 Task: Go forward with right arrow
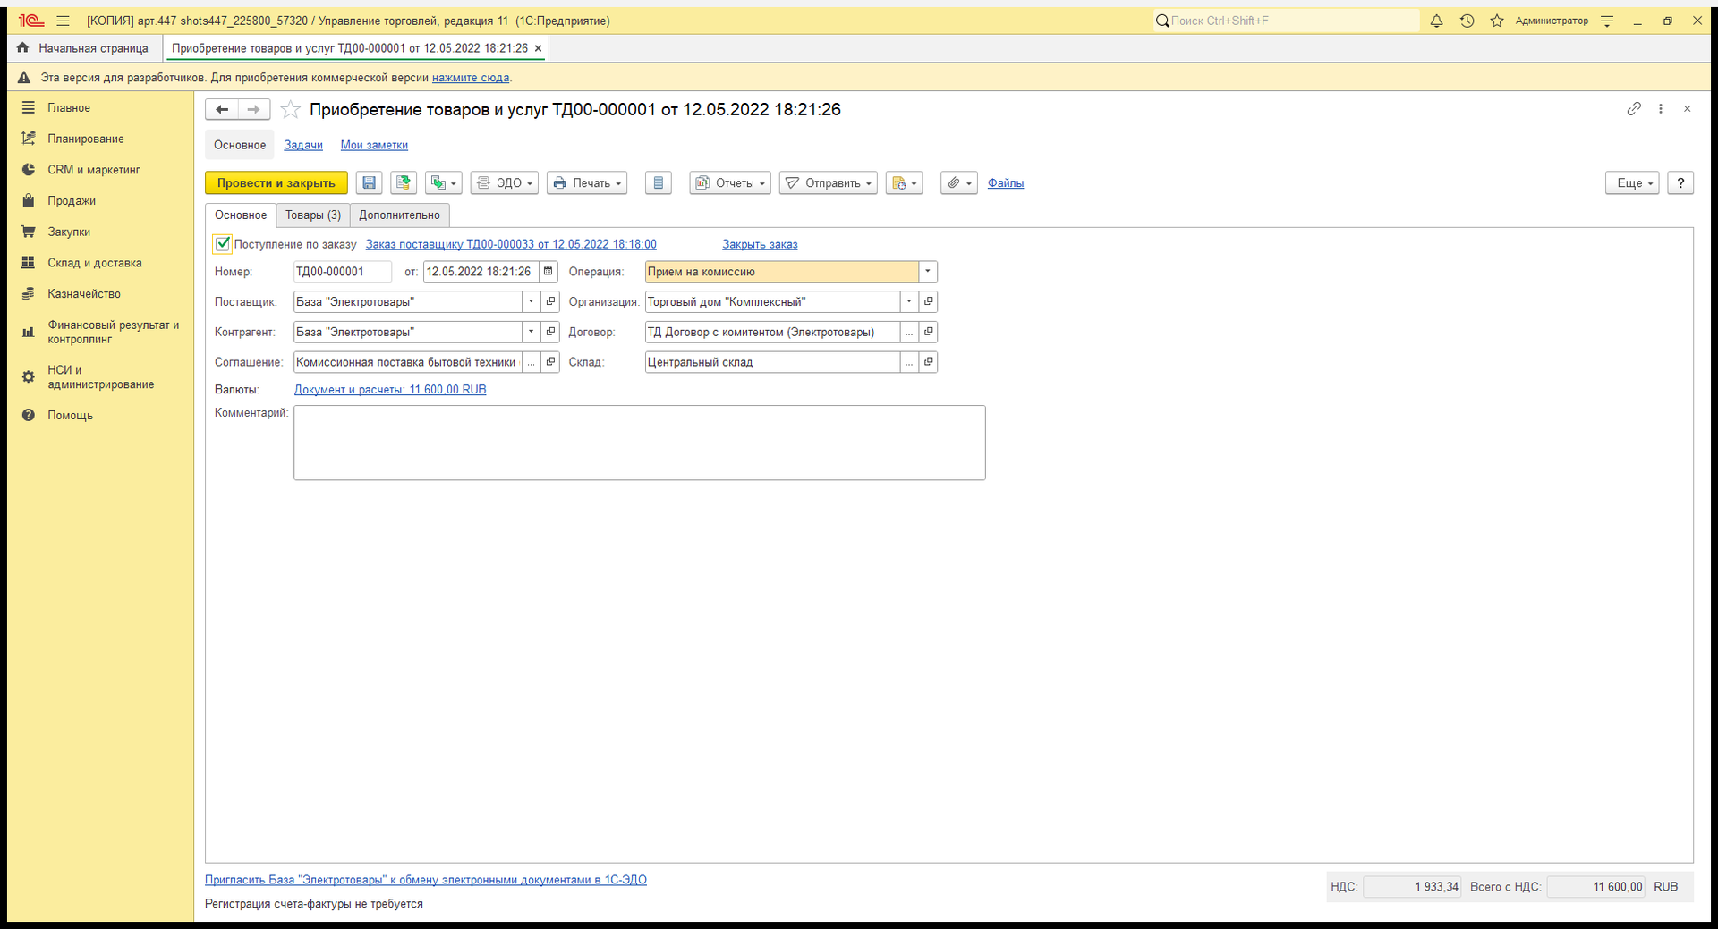tap(254, 109)
